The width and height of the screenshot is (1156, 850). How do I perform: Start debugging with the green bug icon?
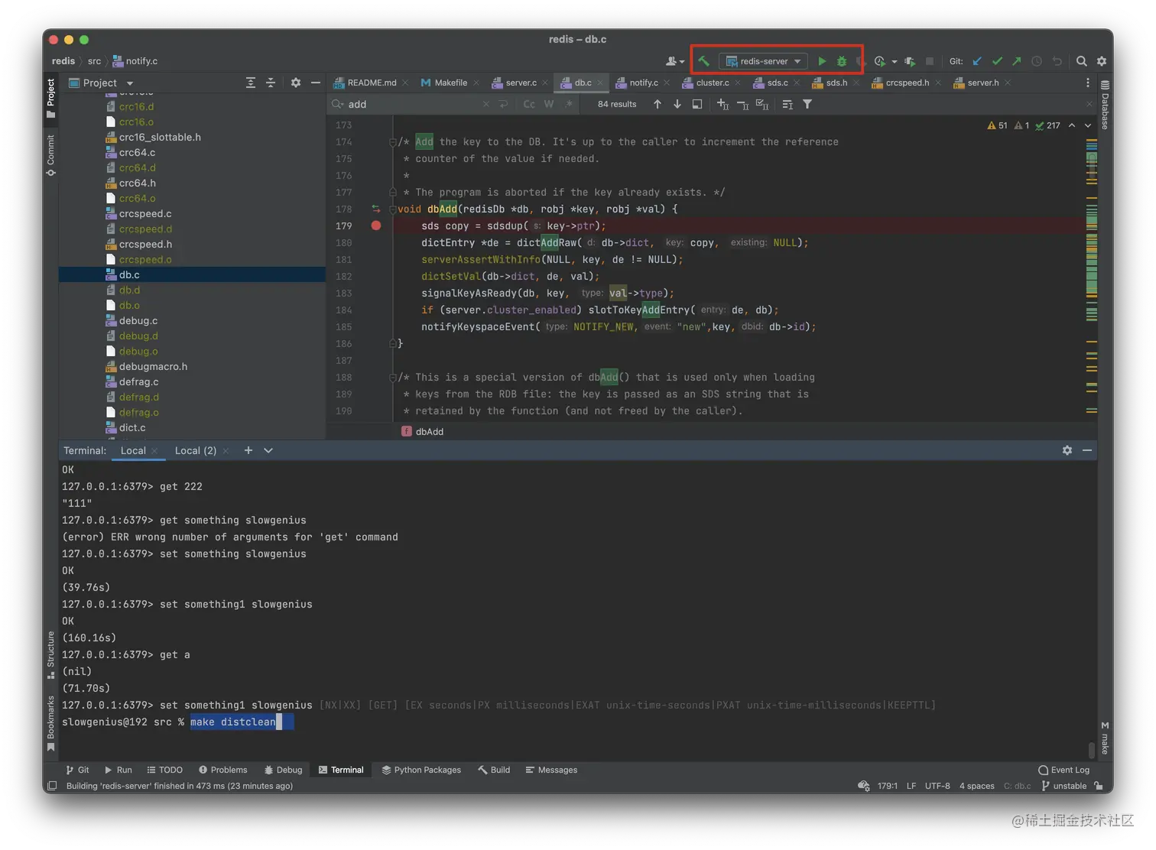tap(842, 61)
